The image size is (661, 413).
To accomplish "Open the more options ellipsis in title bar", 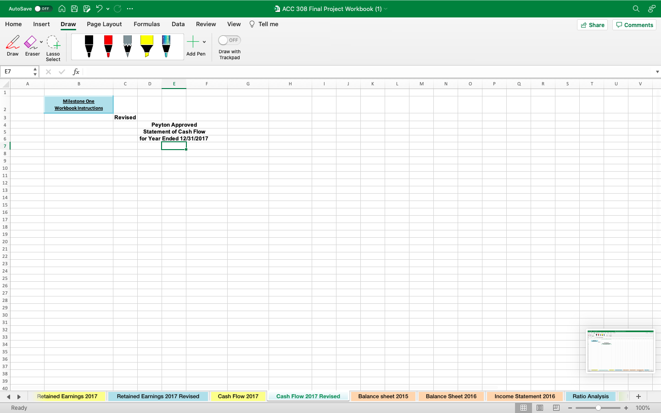I will coord(130,9).
